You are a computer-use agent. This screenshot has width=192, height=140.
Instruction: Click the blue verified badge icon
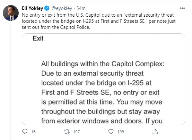47,8
